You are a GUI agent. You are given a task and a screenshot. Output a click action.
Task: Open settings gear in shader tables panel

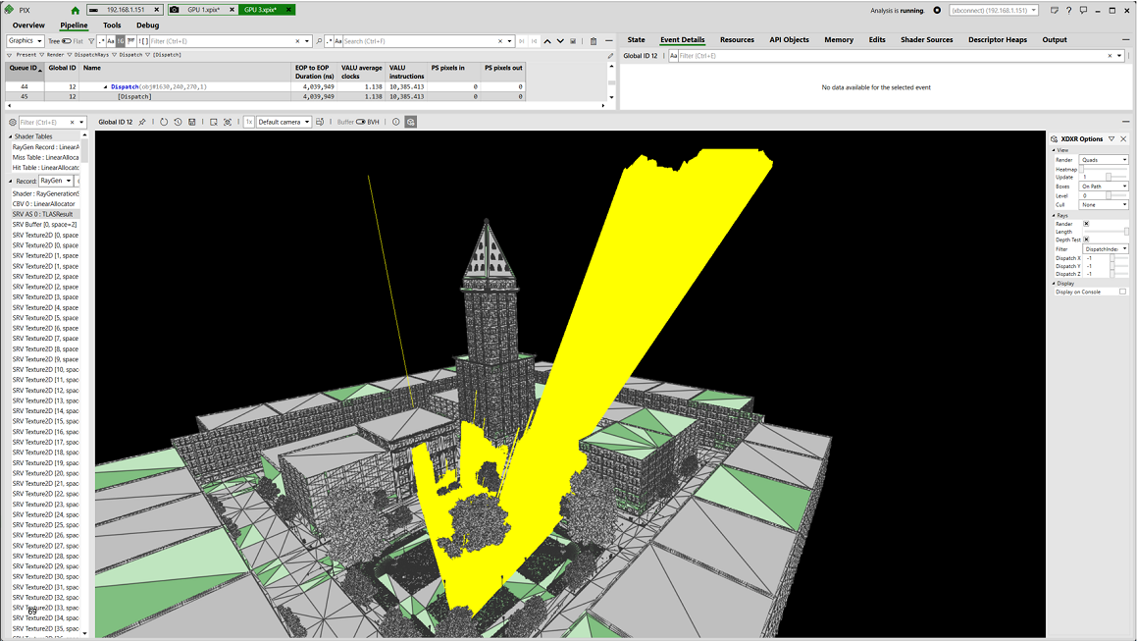tap(13, 122)
